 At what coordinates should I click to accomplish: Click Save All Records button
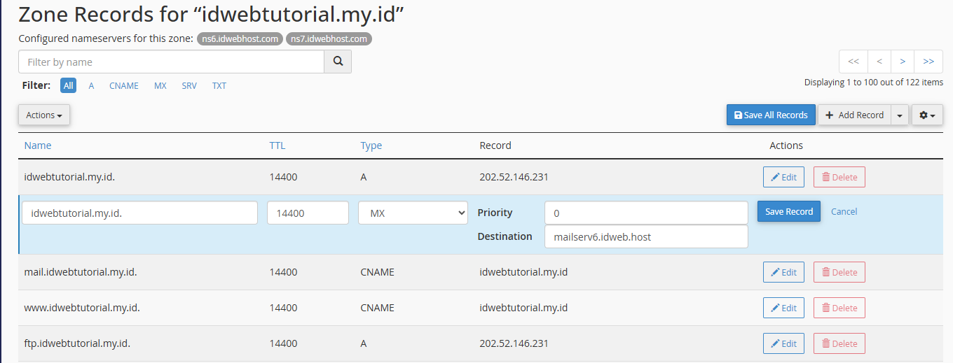pos(771,115)
